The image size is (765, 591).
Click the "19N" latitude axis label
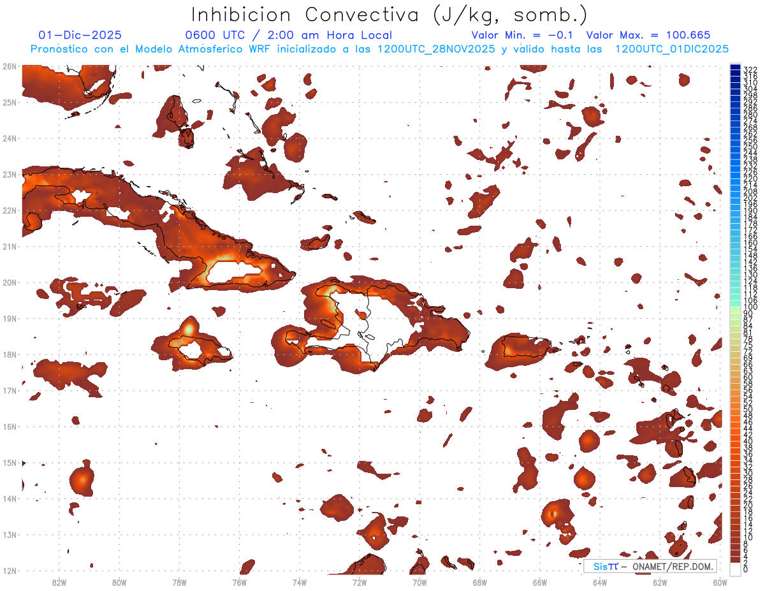click(9, 318)
